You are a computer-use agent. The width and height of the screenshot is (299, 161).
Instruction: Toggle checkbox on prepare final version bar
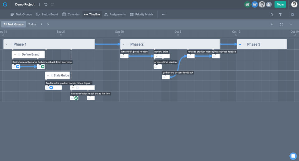[156, 67]
